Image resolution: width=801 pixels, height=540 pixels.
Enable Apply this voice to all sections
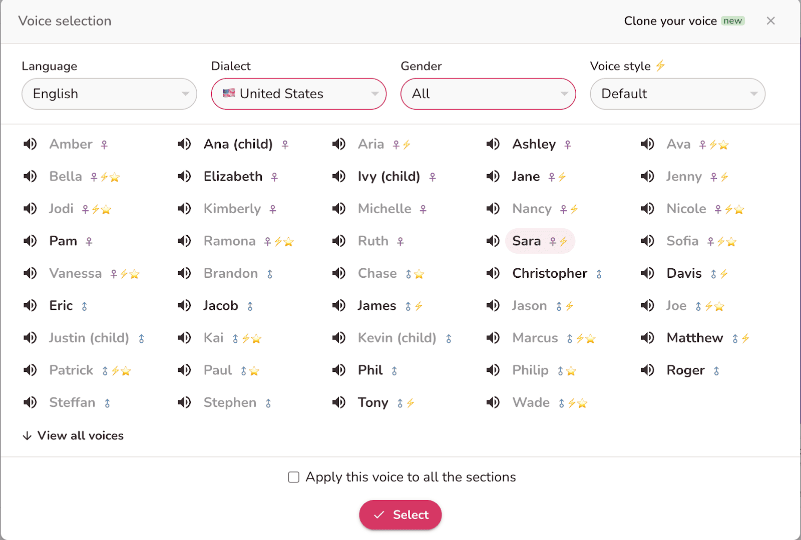[294, 477]
